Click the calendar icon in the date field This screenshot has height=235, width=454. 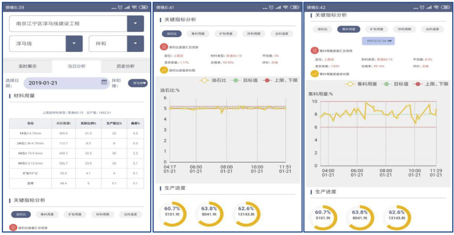click(x=104, y=82)
